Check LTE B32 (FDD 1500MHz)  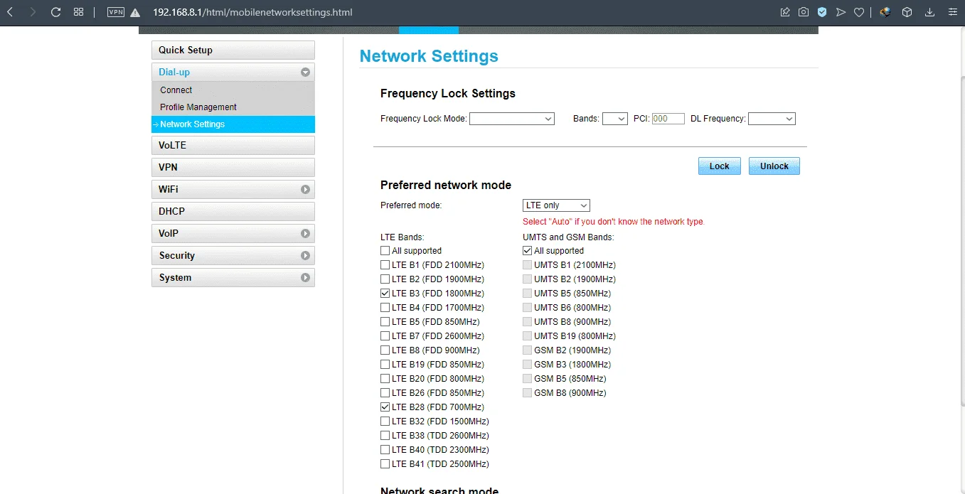click(x=385, y=421)
